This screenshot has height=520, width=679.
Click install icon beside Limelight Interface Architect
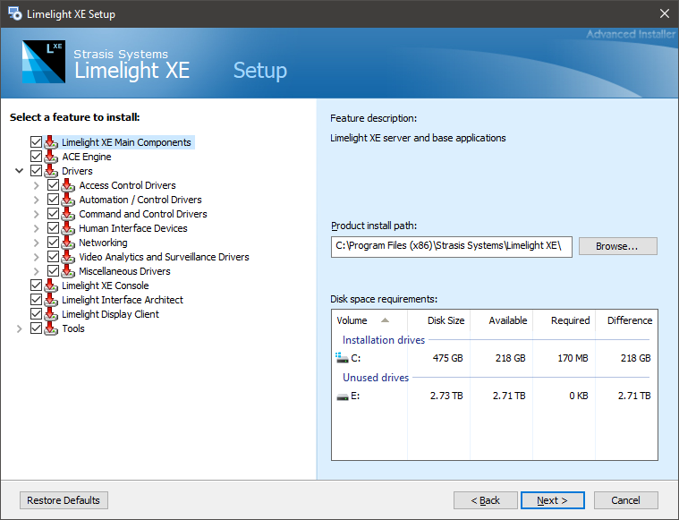[x=51, y=300]
